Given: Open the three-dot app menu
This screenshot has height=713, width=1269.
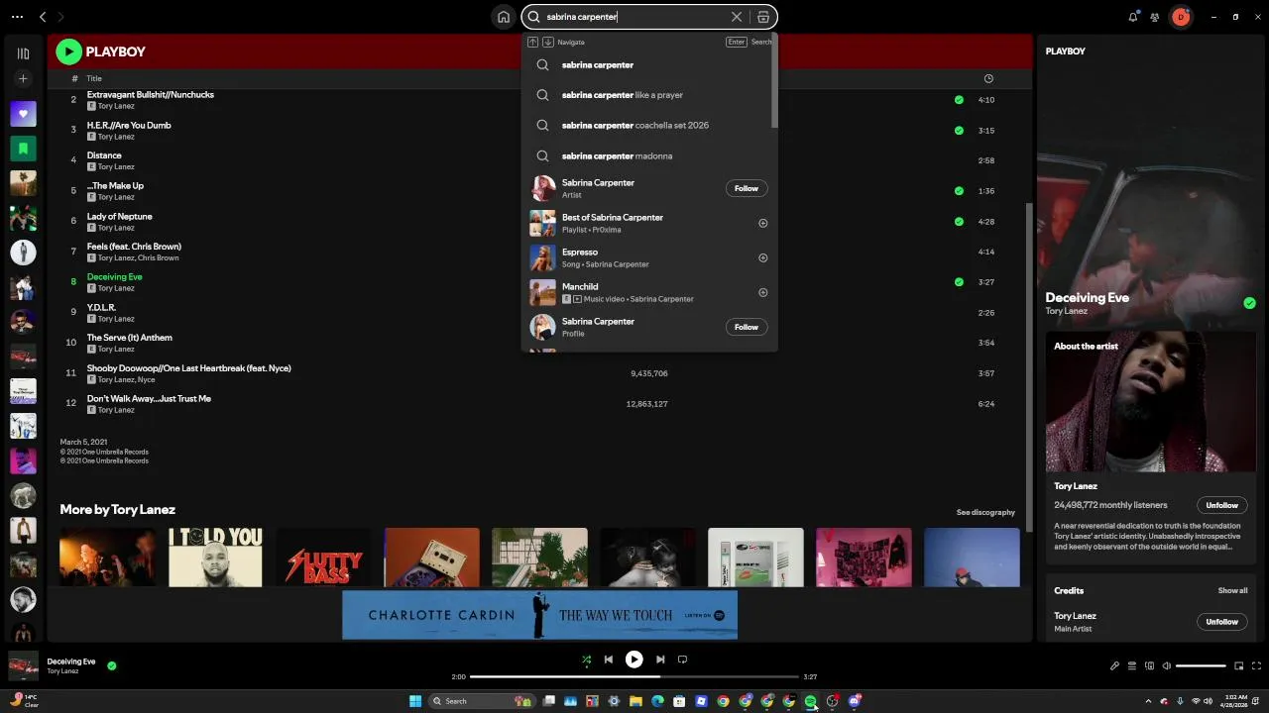Looking at the screenshot, I should [x=15, y=17].
